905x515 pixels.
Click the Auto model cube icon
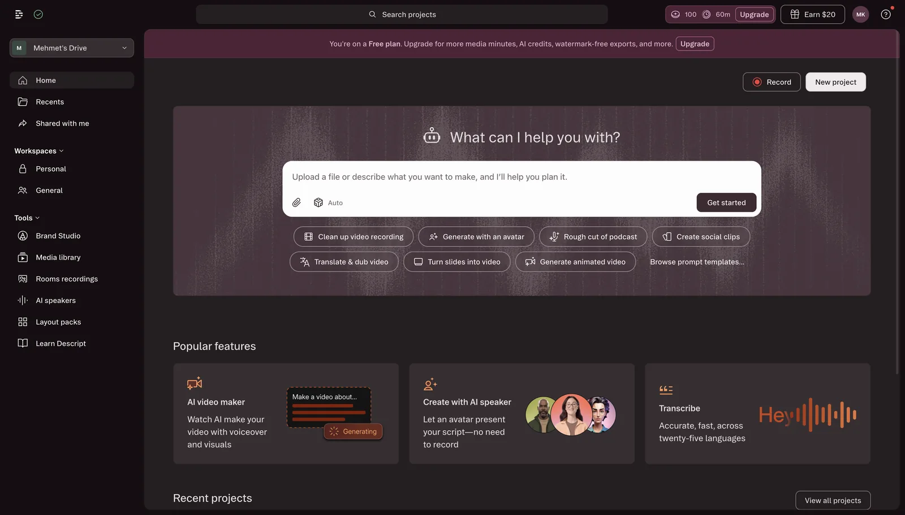[x=318, y=202]
